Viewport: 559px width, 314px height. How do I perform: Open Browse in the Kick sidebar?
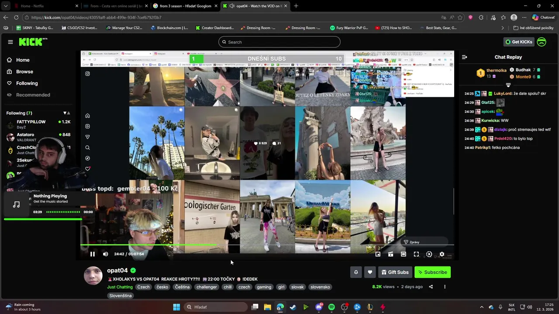coord(24,72)
